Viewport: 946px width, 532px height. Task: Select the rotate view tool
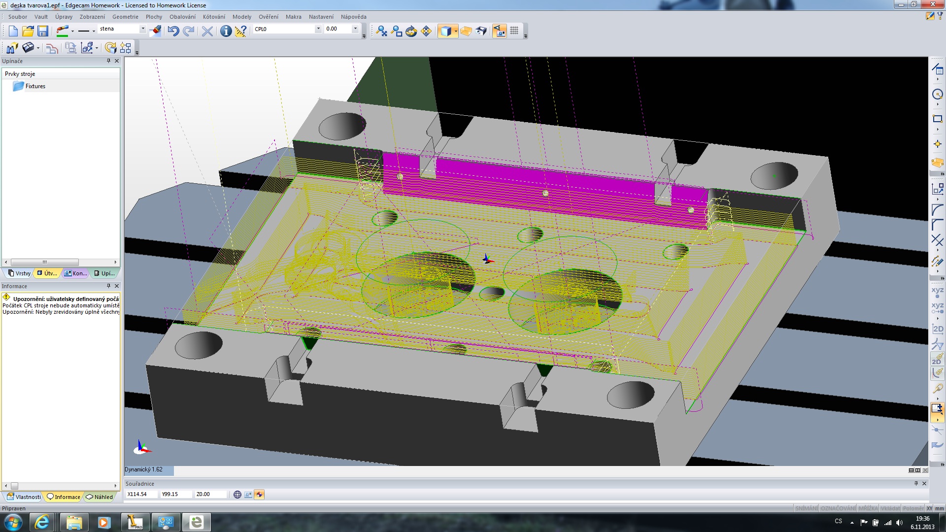click(x=411, y=31)
